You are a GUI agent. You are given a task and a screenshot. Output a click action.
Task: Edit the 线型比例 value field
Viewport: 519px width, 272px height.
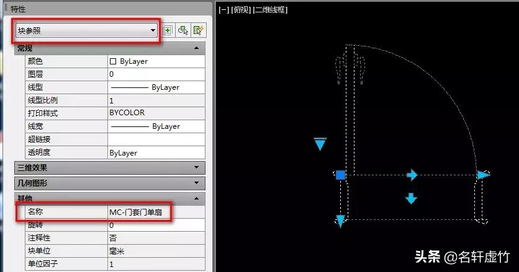click(156, 100)
